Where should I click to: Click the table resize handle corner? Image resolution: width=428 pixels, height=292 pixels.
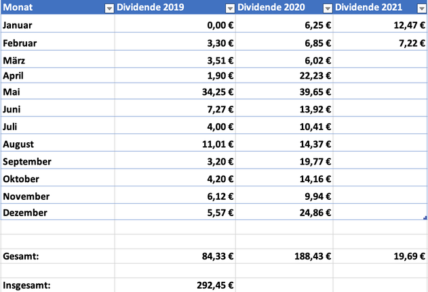pos(425,218)
